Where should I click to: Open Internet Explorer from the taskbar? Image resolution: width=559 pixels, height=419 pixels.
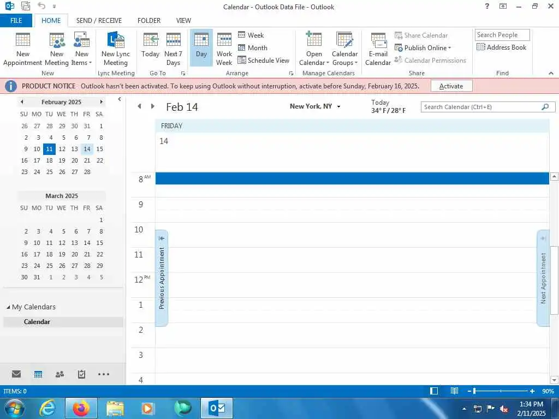point(47,408)
